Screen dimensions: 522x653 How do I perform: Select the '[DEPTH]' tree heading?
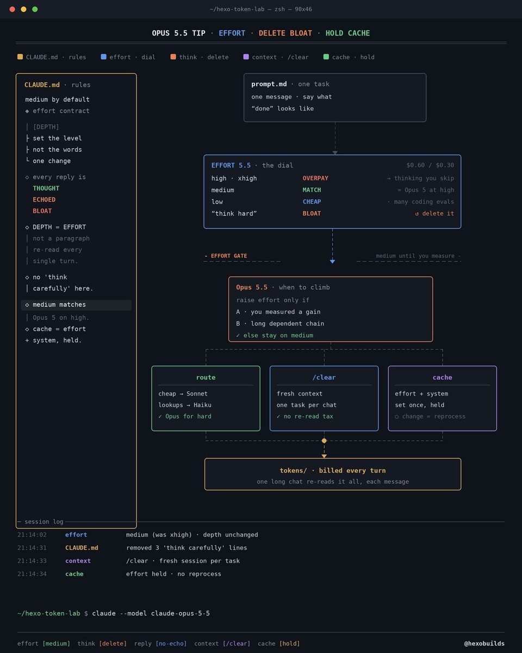point(46,127)
